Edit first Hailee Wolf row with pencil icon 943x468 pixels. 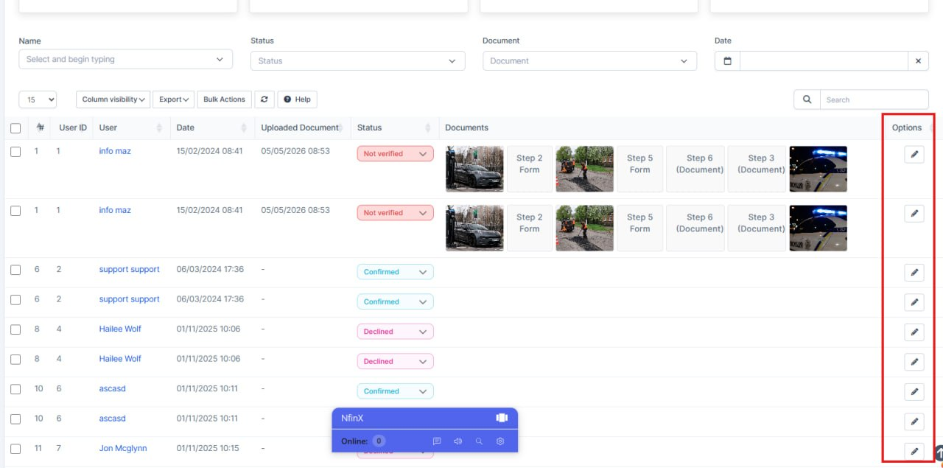click(x=914, y=332)
